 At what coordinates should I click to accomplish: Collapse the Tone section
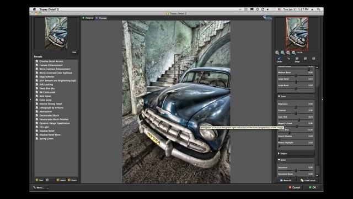click(279, 96)
